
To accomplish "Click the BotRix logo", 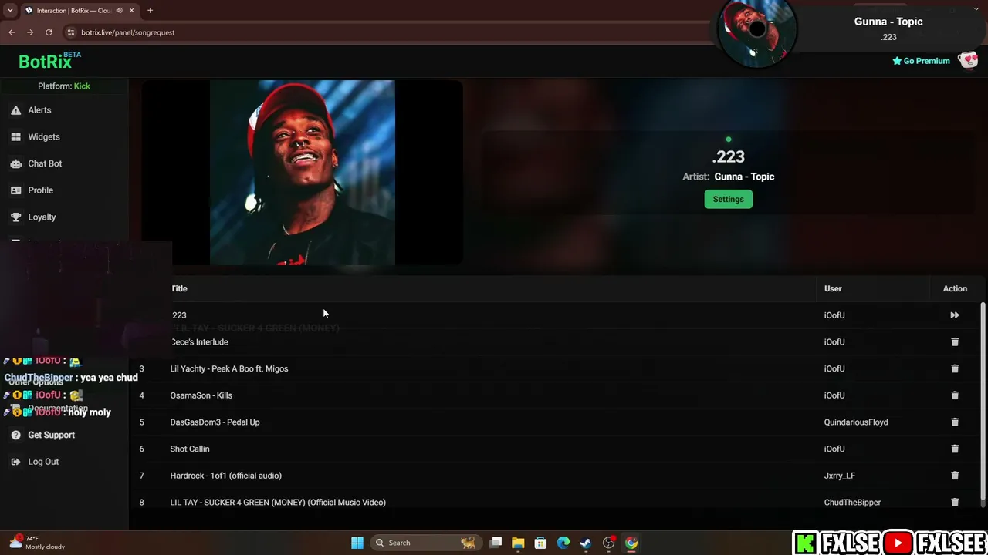I will [x=49, y=61].
